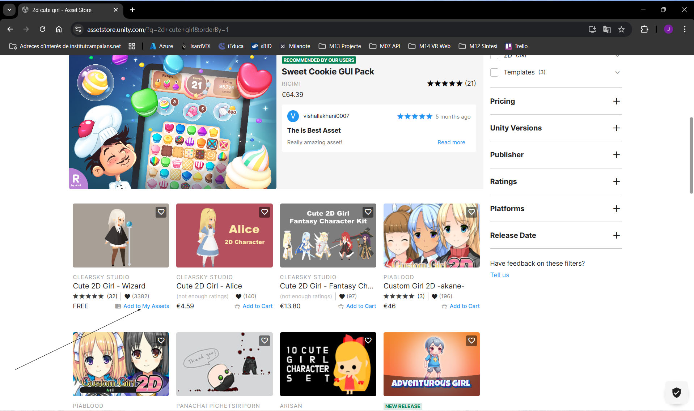Viewport: 694px width, 411px height.
Task: Click Read more on the featured review
Action: click(451, 142)
